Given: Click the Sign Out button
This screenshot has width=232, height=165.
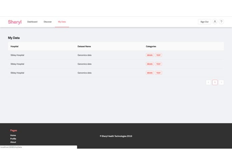Looking at the screenshot, I should click(204, 22).
